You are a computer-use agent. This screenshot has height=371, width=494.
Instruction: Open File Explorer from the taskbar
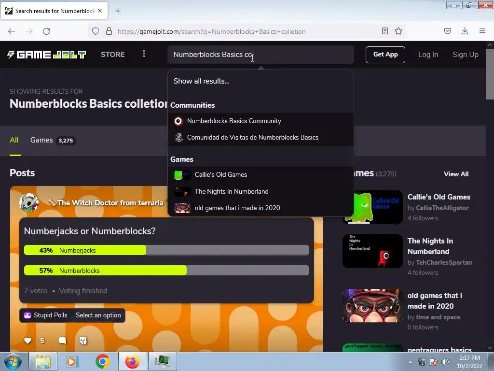point(43,361)
